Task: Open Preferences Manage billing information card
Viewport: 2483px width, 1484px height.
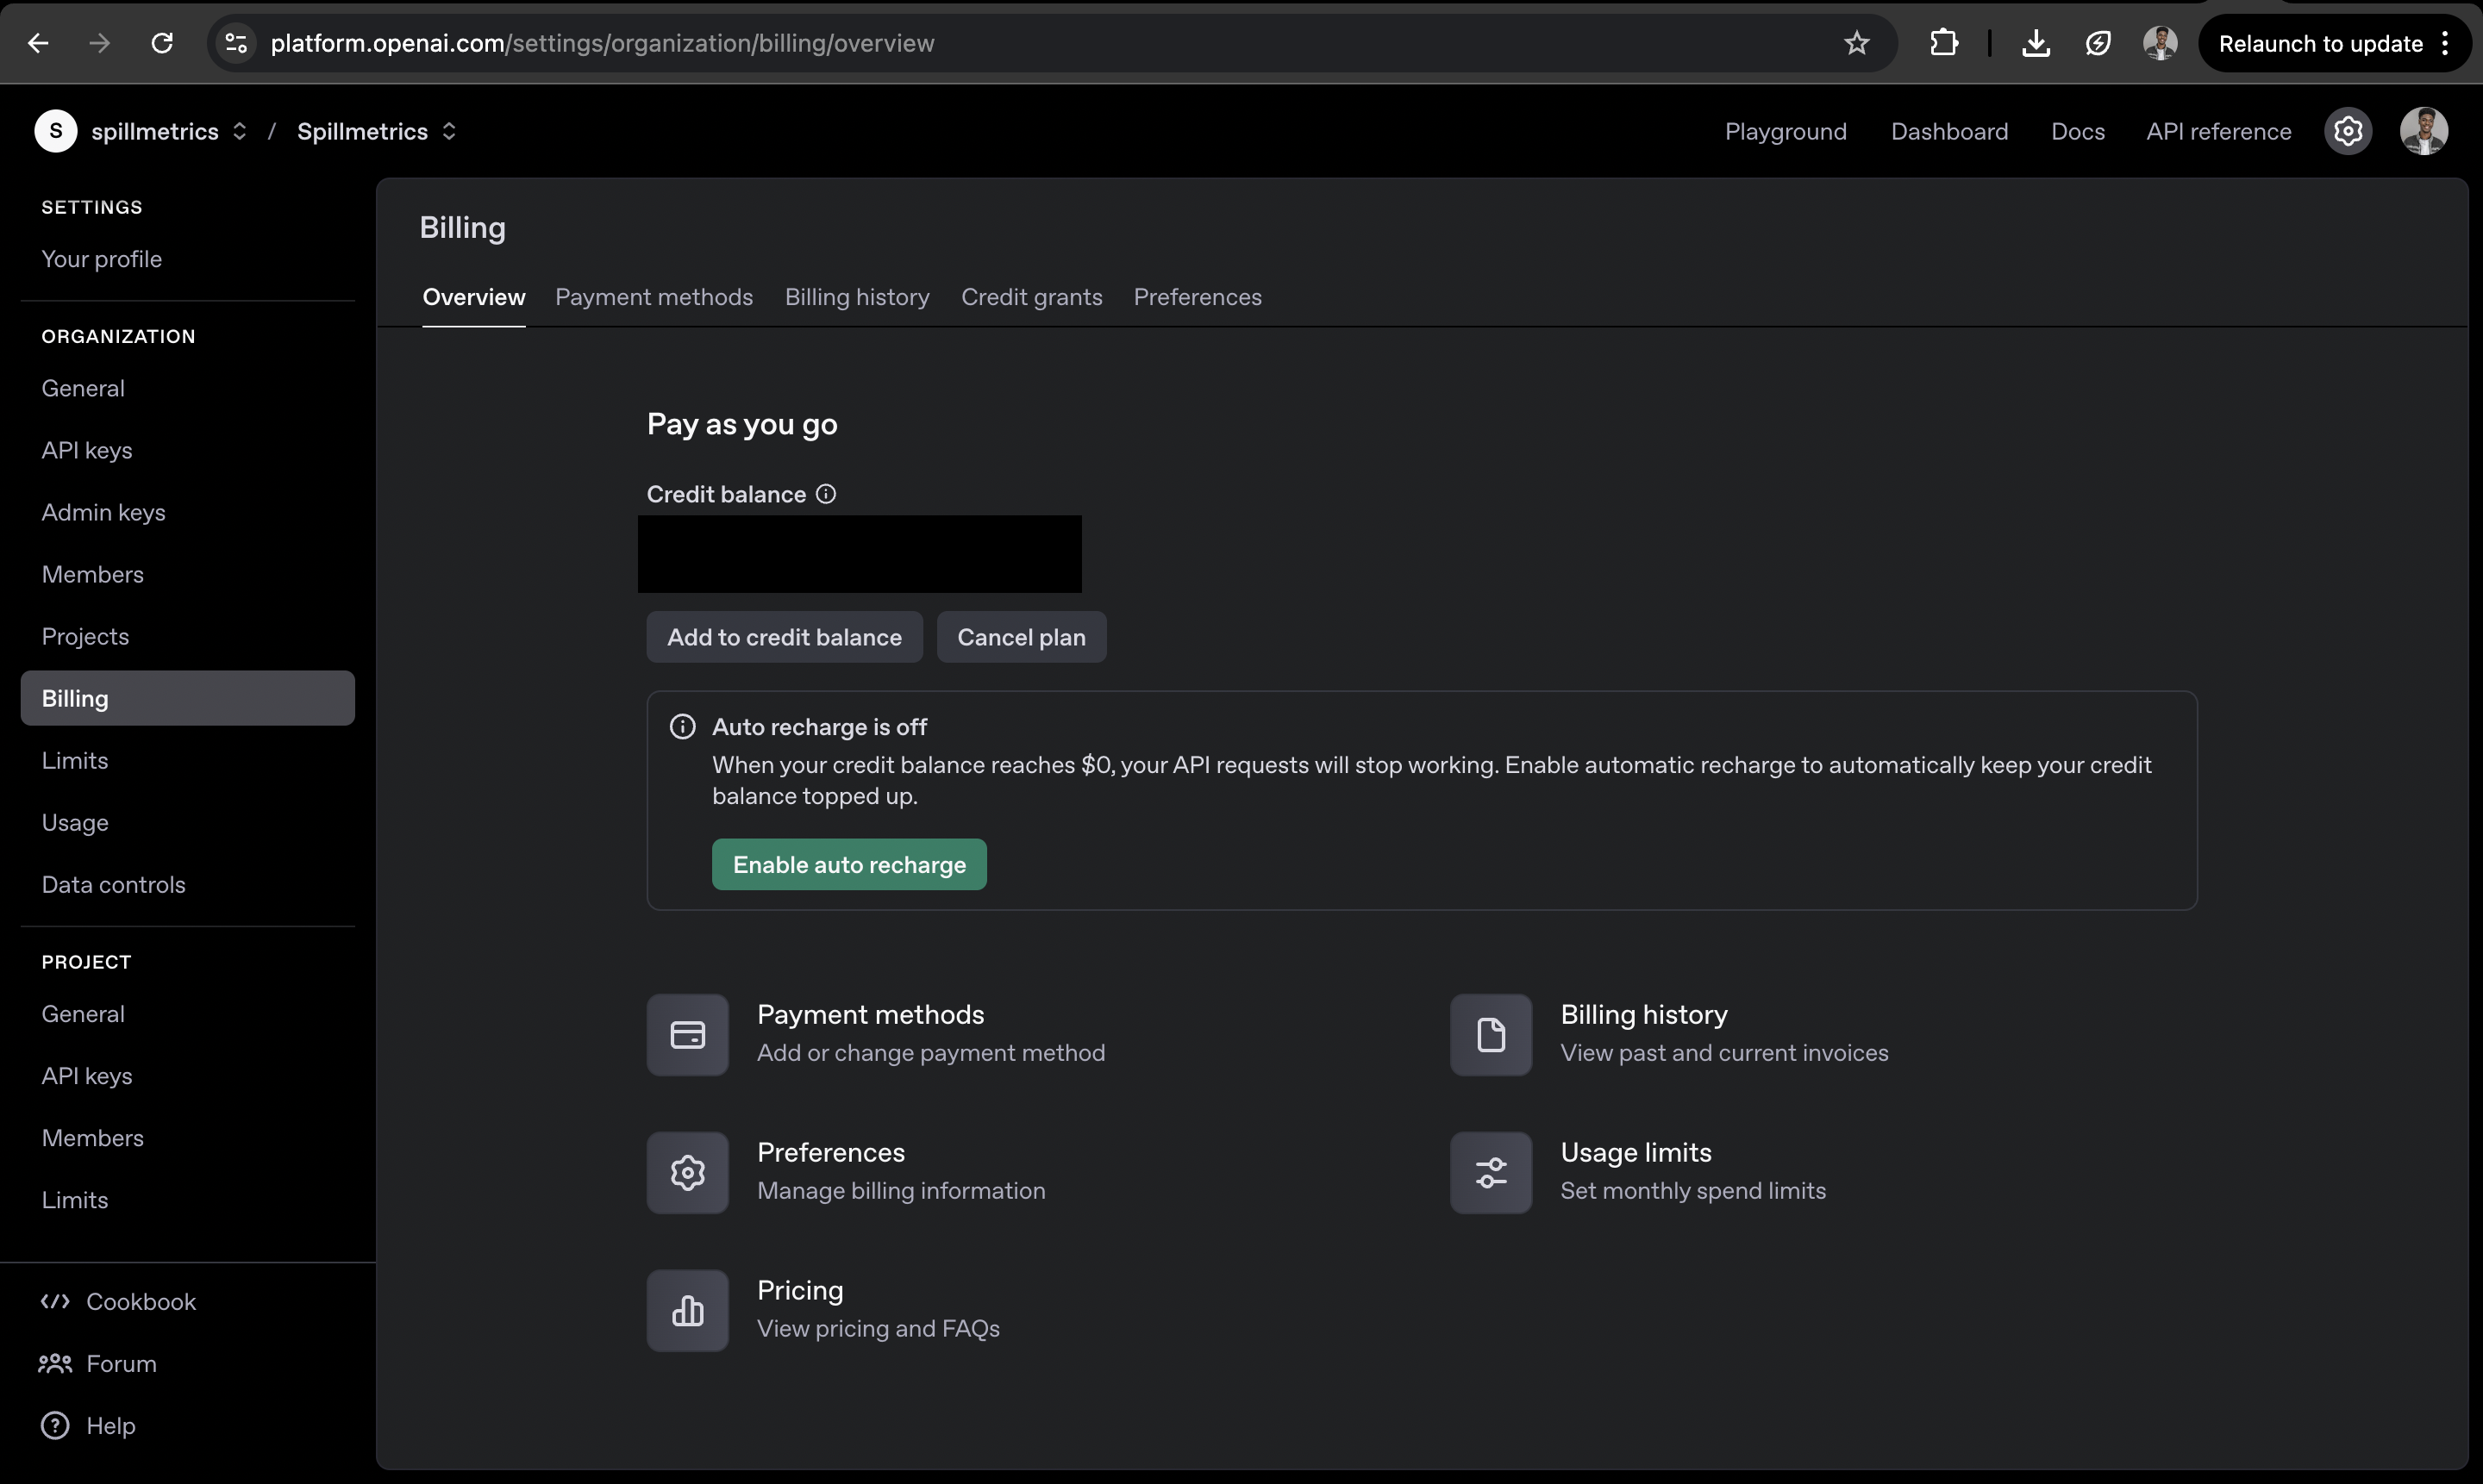Action: [x=901, y=1171]
